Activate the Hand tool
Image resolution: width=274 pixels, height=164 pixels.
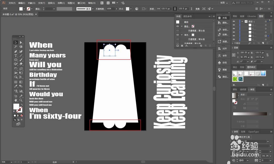point(16,100)
